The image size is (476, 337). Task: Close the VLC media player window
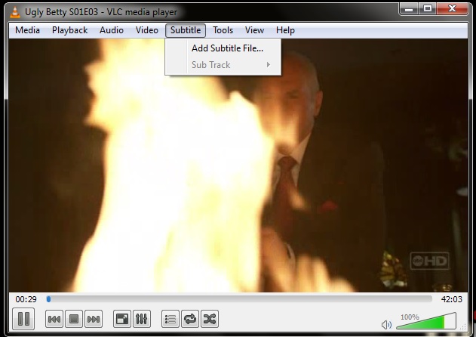(x=452, y=8)
